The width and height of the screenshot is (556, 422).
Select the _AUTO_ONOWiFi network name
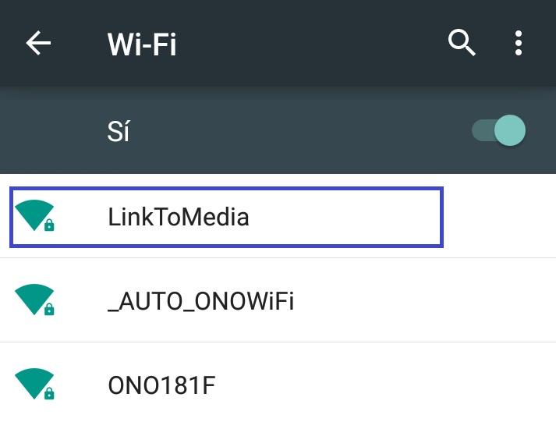pyautogui.click(x=201, y=301)
